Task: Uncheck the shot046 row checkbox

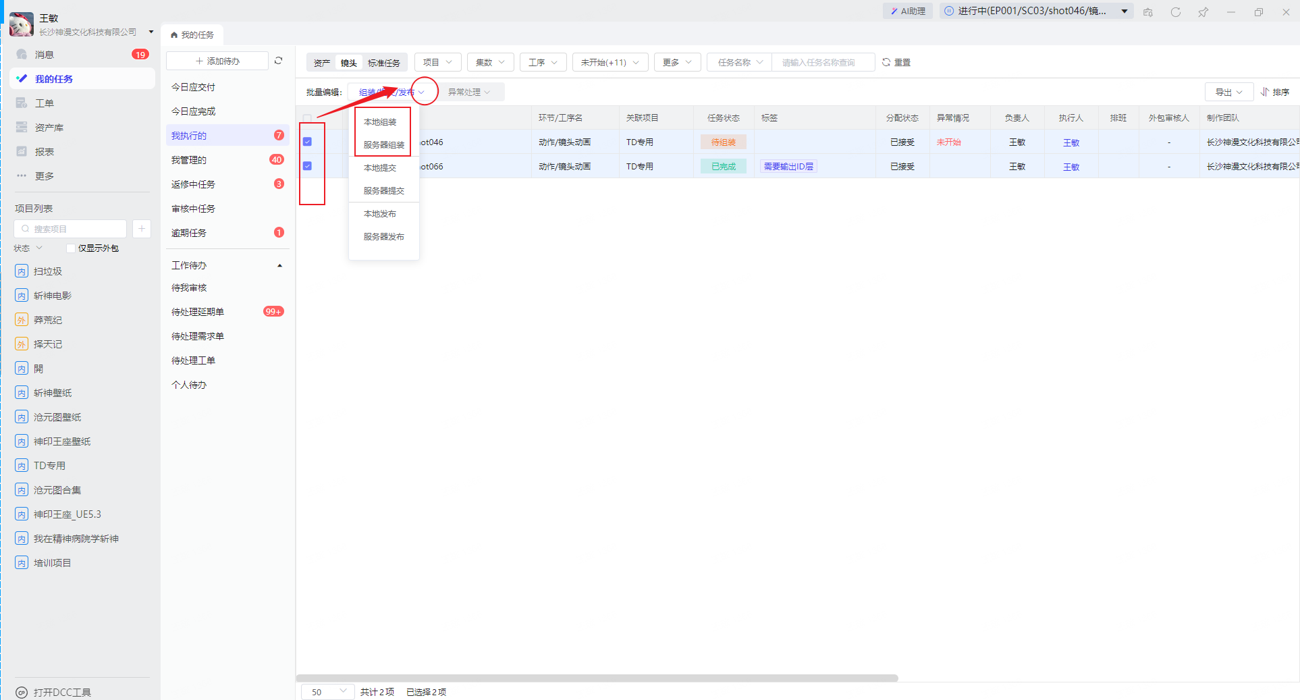Action: point(307,142)
